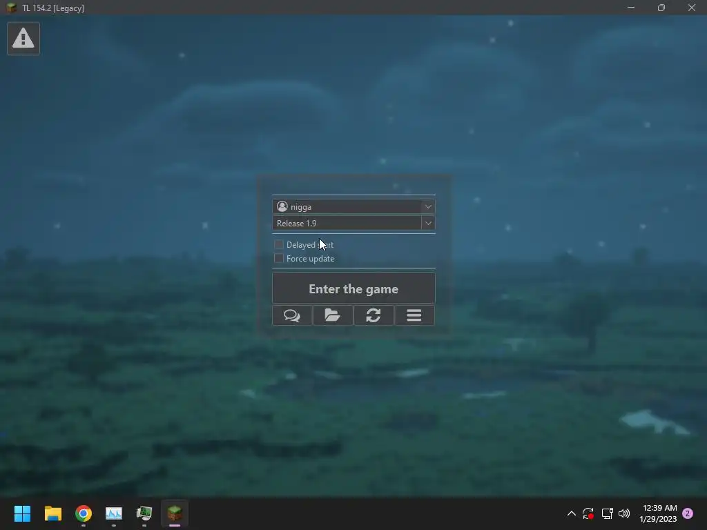Restore down the TL launcher window
This screenshot has height=530, width=707.
tap(661, 8)
